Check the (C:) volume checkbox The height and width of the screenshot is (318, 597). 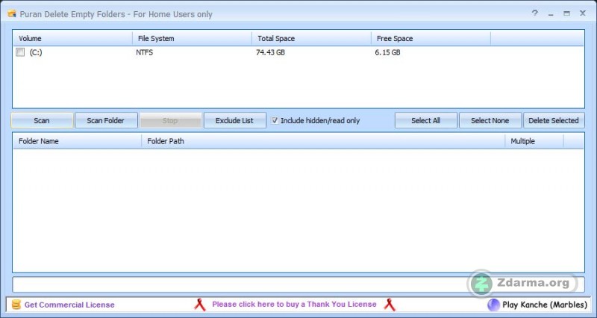[x=20, y=52]
